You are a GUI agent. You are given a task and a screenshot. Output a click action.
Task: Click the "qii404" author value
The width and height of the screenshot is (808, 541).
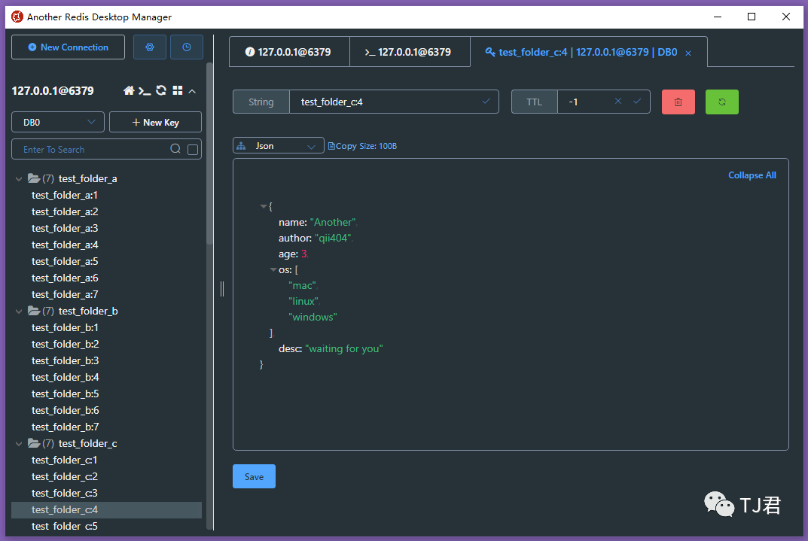pos(333,238)
